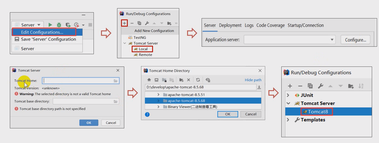Viewport: 379px width, 143px height.
Task: Click the Hide path link
Action: [253, 80]
